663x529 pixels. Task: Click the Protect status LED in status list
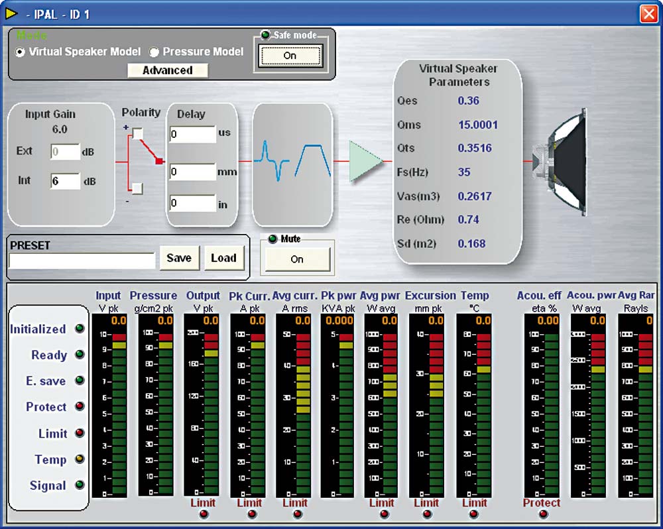click(x=80, y=406)
